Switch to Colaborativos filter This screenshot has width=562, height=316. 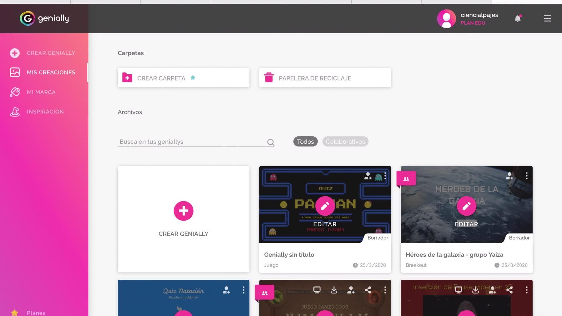coord(345,142)
